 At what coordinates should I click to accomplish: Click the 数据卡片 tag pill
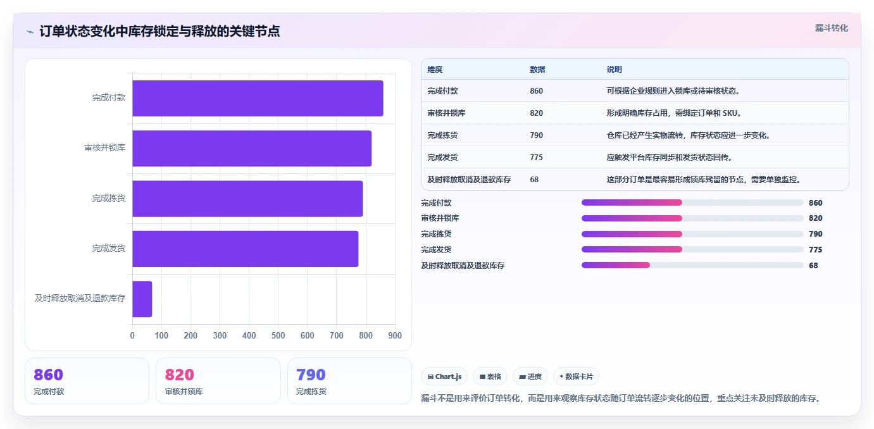576,376
